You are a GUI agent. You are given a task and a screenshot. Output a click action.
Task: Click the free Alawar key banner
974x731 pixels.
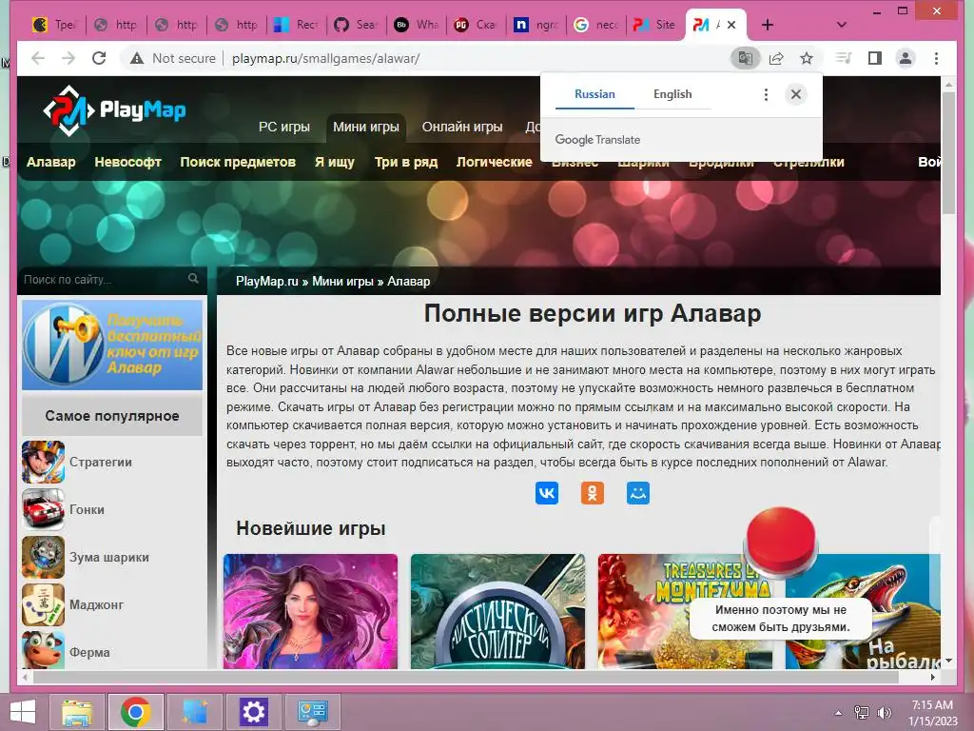(x=112, y=345)
